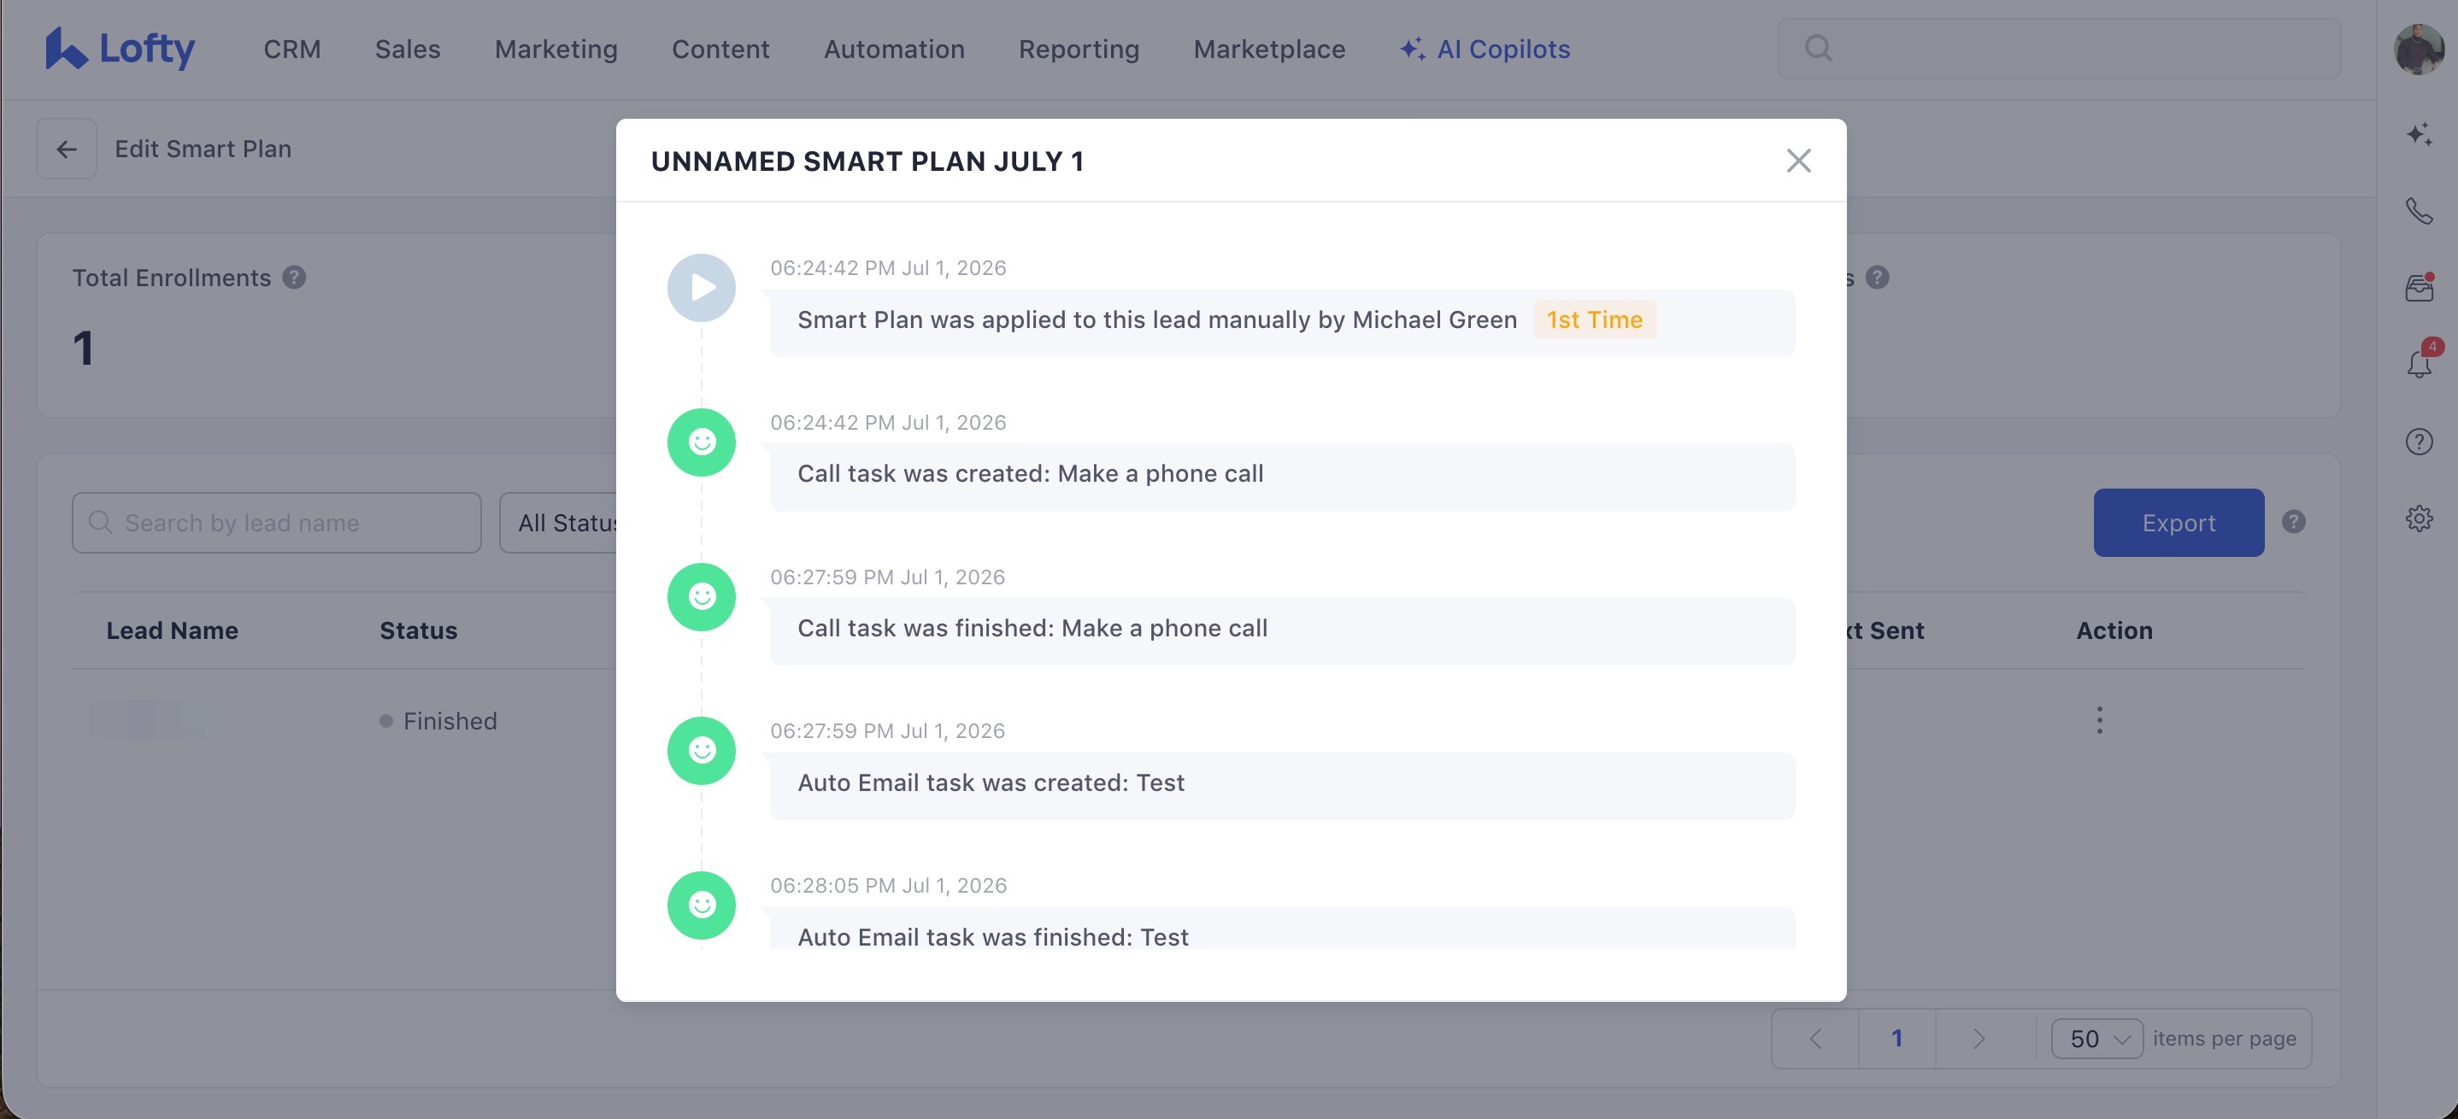Image resolution: width=2458 pixels, height=1119 pixels.
Task: Click the help question mark in sidebar
Action: 2418,441
